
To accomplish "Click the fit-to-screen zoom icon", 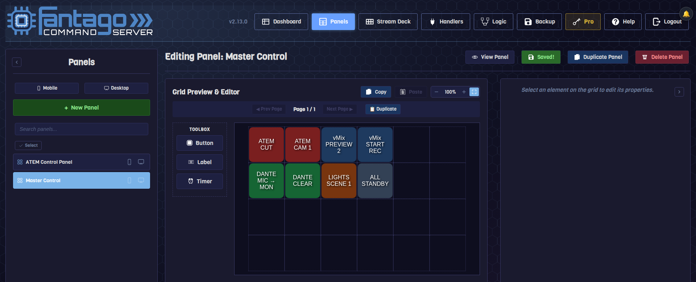I will pyautogui.click(x=474, y=92).
